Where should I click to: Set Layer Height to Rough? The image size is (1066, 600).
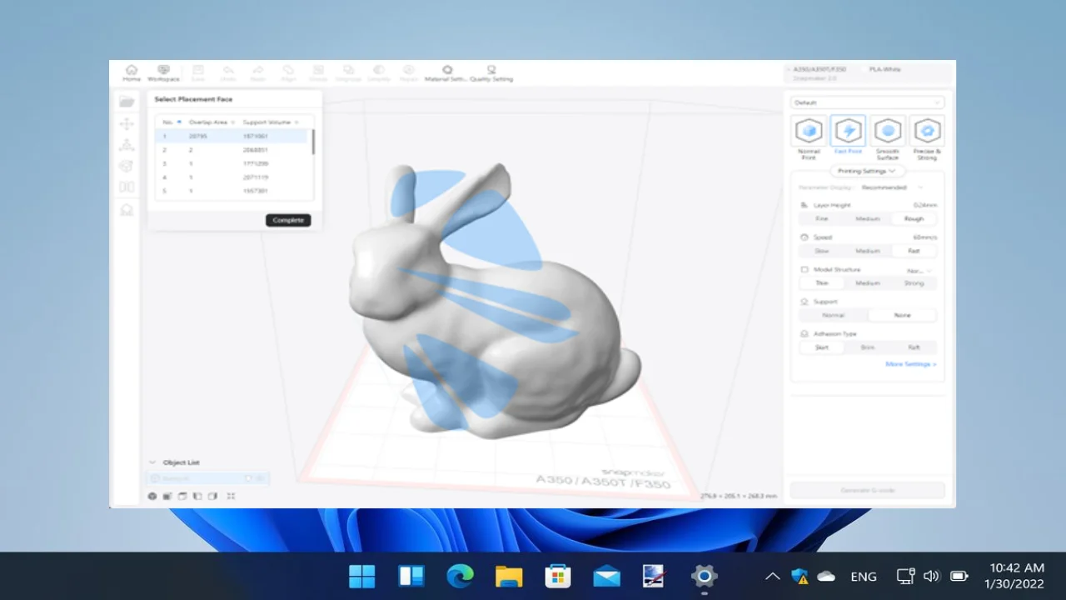914,218
